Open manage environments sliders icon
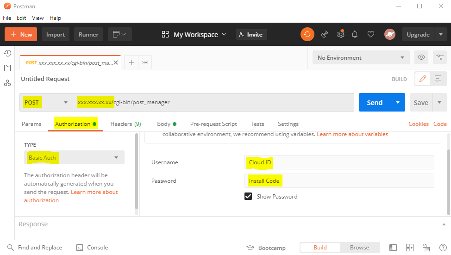The width and height of the screenshot is (451, 255). click(x=440, y=57)
